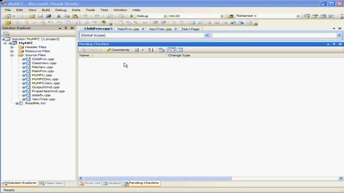Open the Window menu
Screen dimensions: 344x193
[x=120, y=10]
